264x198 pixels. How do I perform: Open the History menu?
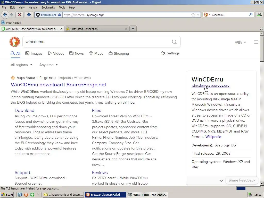pyautogui.click(x=33, y=7)
